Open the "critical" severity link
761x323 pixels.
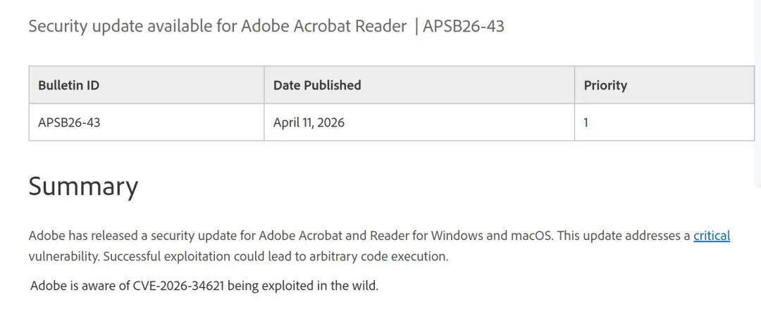pos(712,236)
